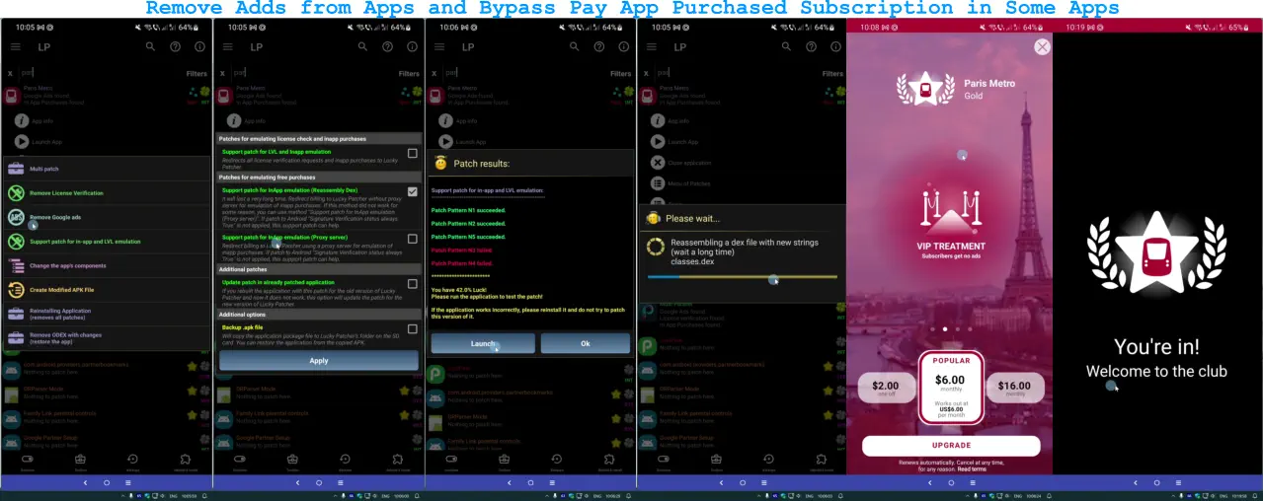Tap Launch App icon in Patch results screen
Viewport: 1263px width, 501px height.
point(446,142)
